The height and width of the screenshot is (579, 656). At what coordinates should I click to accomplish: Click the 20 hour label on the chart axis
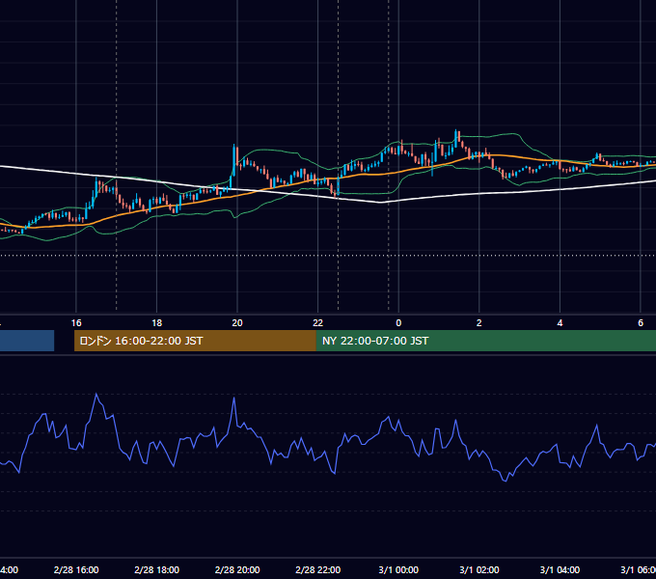click(237, 323)
